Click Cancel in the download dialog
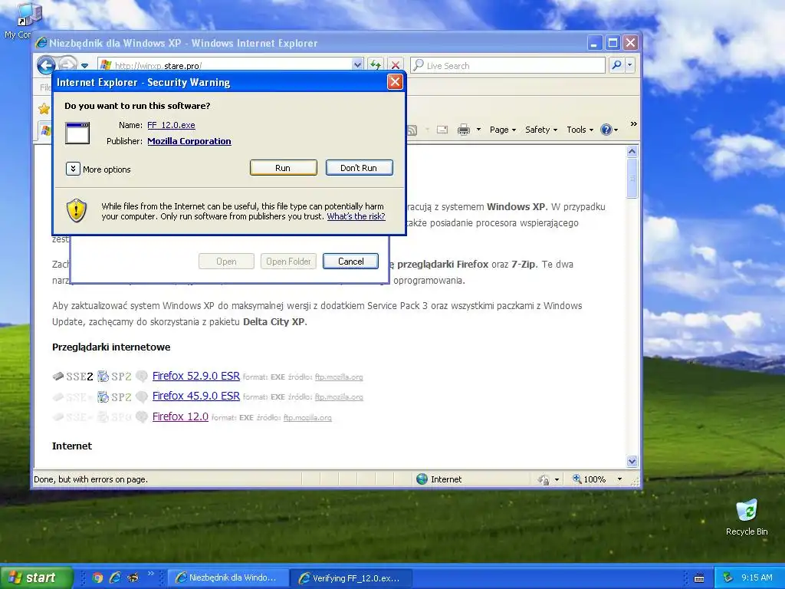The image size is (785, 589). (350, 261)
